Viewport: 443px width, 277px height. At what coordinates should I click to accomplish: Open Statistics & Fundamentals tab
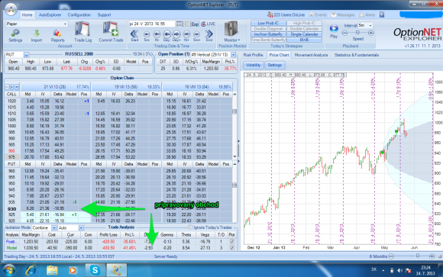pos(357,55)
